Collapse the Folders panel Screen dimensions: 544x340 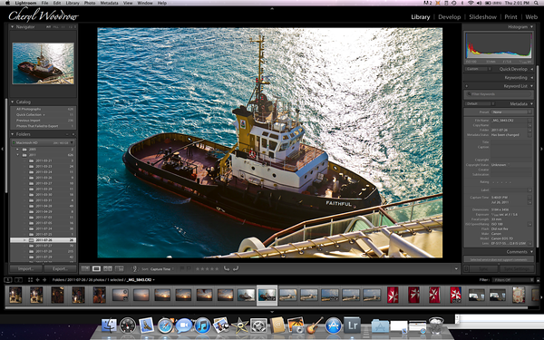[12, 134]
